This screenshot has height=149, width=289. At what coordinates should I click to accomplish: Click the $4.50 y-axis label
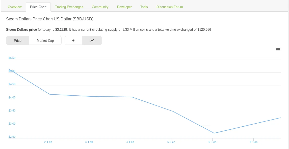pyautogui.click(x=12, y=84)
